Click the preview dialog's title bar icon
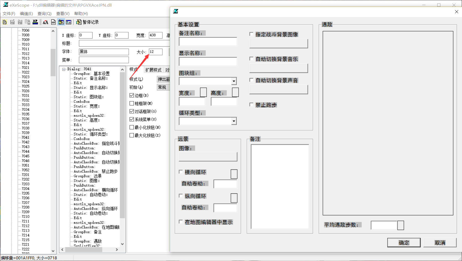This screenshot has width=462, height=261. click(175, 11)
